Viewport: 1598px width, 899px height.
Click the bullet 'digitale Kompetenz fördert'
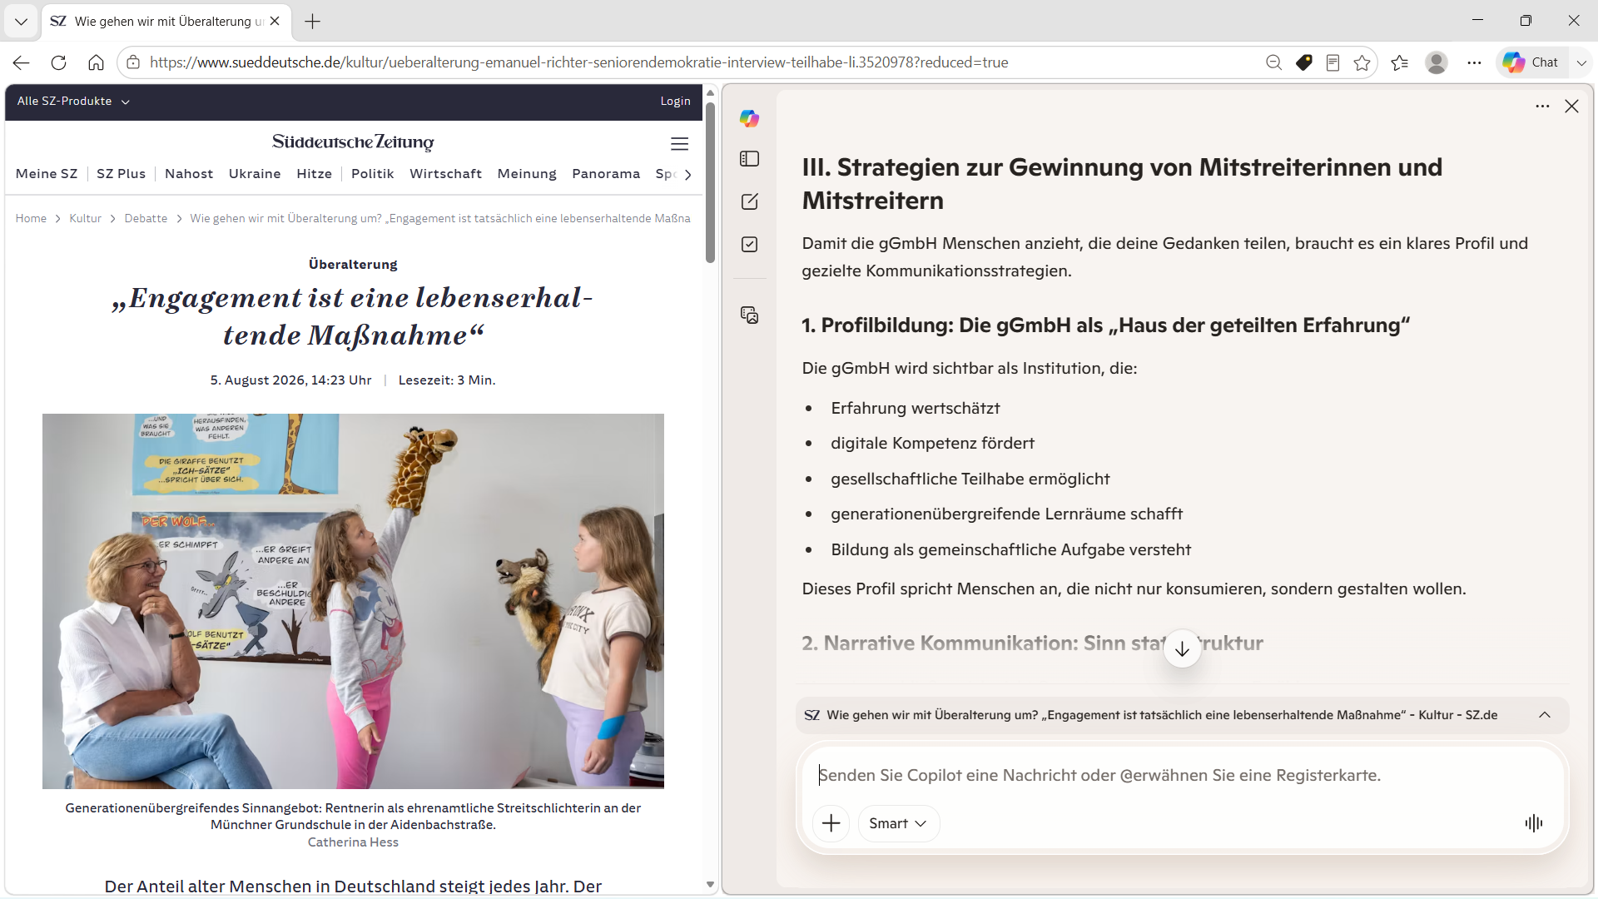pos(932,444)
